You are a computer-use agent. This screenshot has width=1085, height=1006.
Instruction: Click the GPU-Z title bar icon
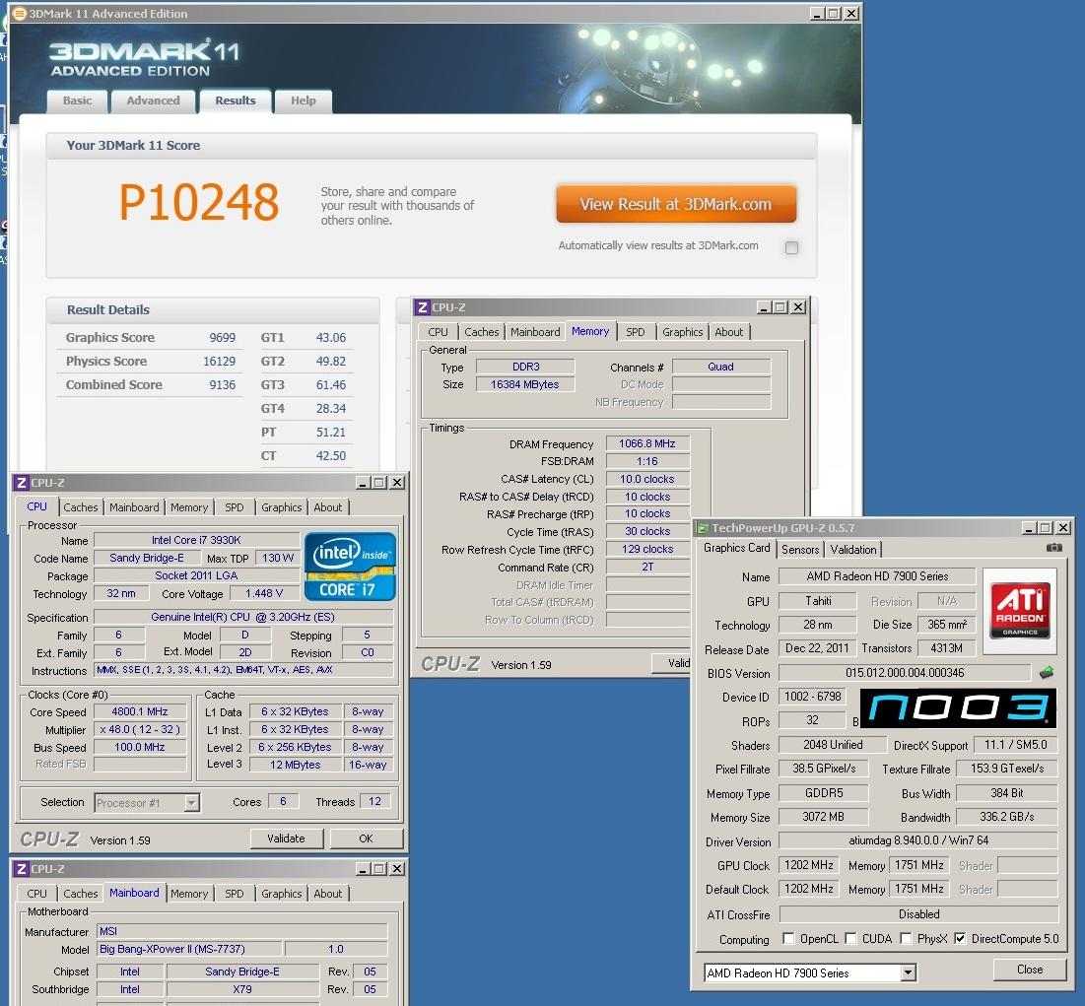tap(704, 528)
